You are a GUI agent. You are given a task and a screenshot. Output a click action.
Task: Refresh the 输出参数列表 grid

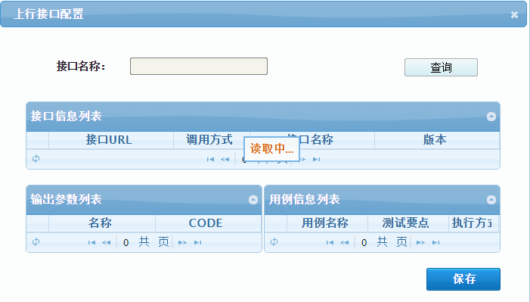[x=36, y=241]
